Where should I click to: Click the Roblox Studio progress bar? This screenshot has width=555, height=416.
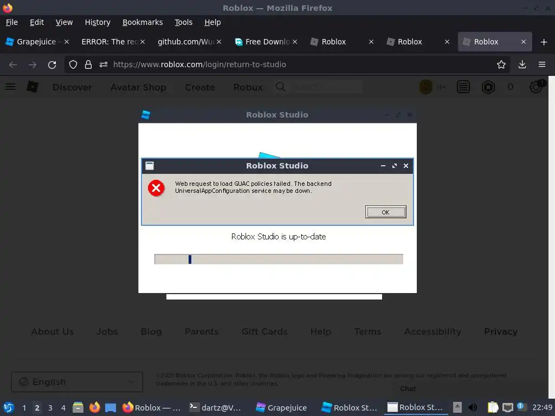[x=279, y=259]
